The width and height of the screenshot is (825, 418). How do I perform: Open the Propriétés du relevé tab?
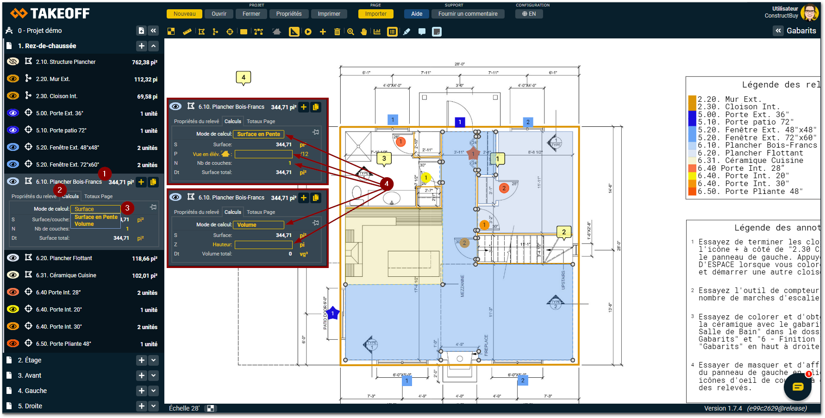tap(34, 196)
